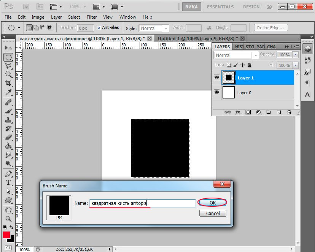The width and height of the screenshot is (315, 252).
Task: Toggle the Anti-alias checkbox
Action: pyautogui.click(x=99, y=28)
